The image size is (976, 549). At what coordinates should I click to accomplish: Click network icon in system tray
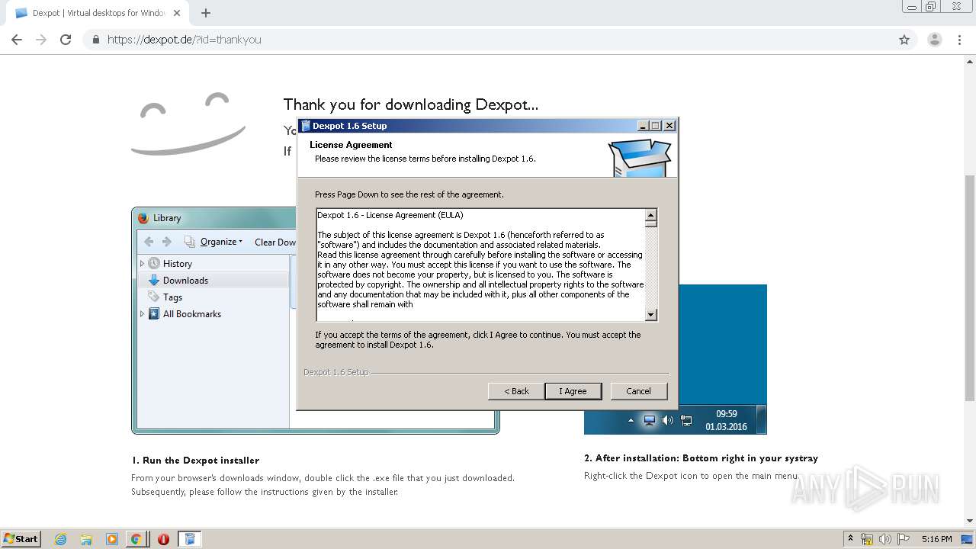[867, 539]
